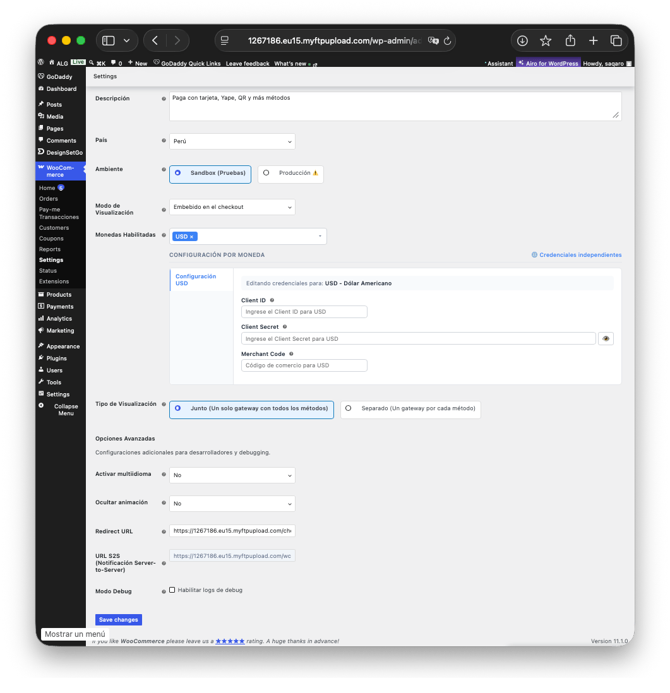Screen dimensions: 670x693
Task: Click help icon next to Activar multiidioma
Action: click(x=164, y=474)
